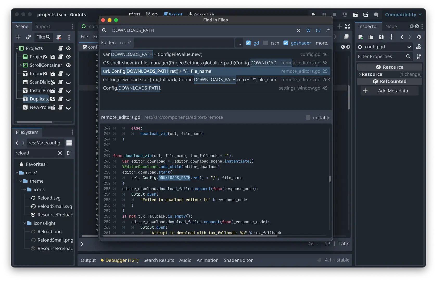Viewport: 437px width, 281px height.
Task: Click the instantiate child scene link icon
Action: coord(28,37)
